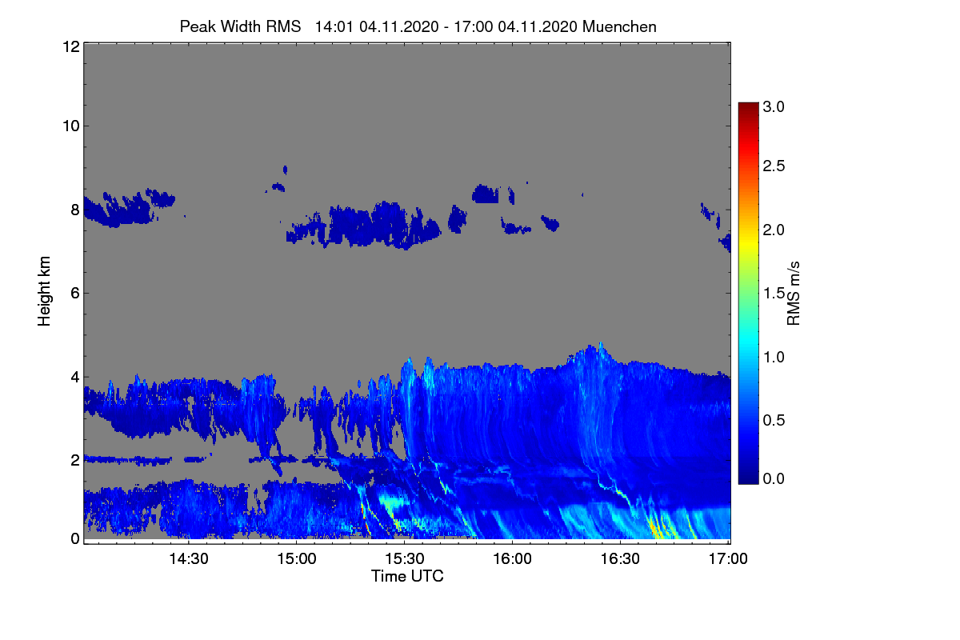
Task: Click the colorbar value 2.0 label
Action: (x=774, y=230)
